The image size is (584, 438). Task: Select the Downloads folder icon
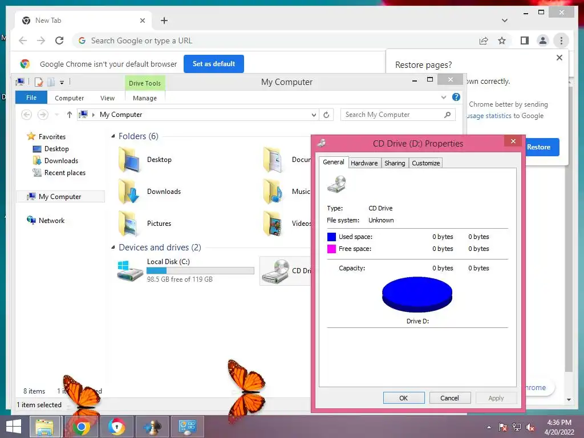click(x=129, y=192)
